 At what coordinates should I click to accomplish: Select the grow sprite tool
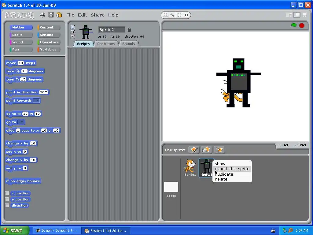tap(179, 15)
